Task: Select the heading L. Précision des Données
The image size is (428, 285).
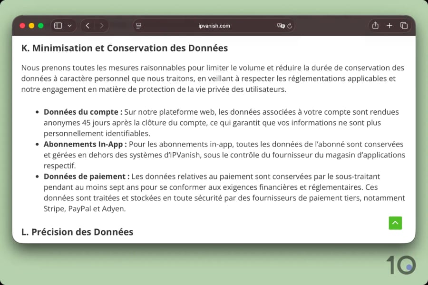Action: click(x=77, y=232)
